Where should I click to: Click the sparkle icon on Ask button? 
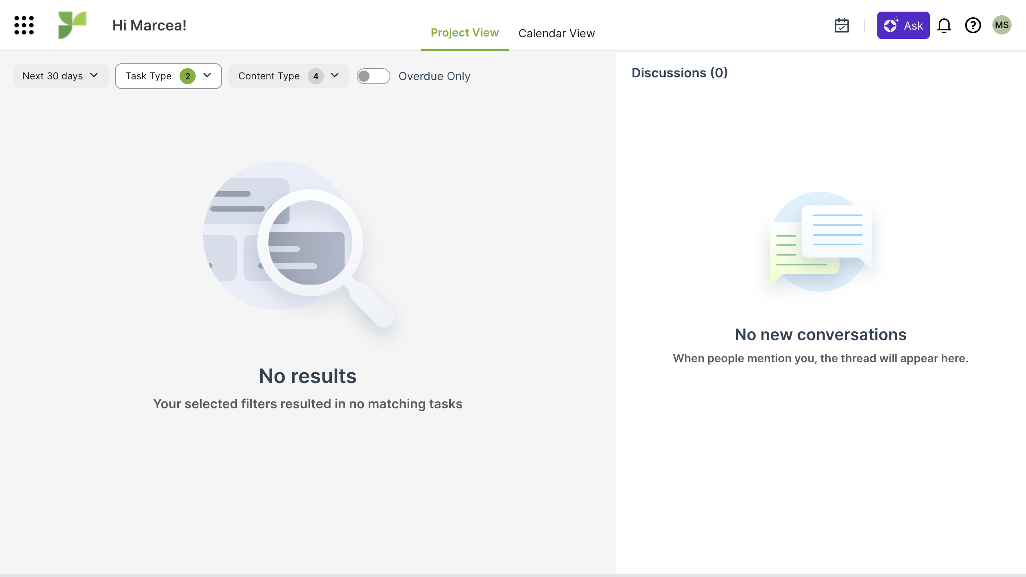(891, 25)
